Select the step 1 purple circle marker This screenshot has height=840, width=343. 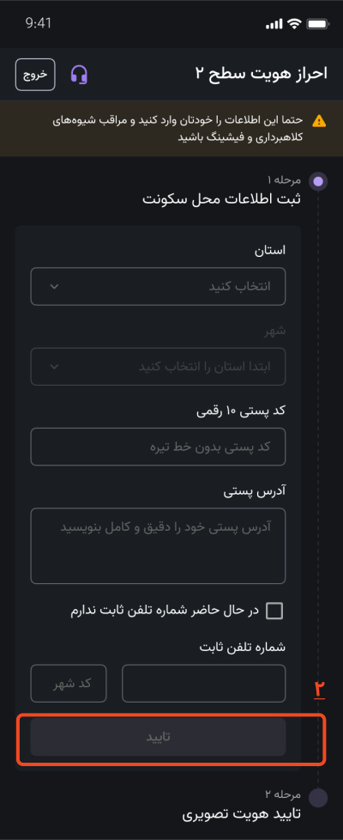[x=318, y=181]
